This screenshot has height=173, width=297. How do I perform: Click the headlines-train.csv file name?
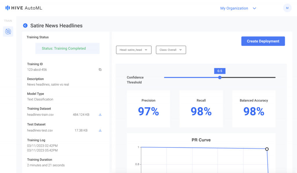pyautogui.click(x=40, y=114)
